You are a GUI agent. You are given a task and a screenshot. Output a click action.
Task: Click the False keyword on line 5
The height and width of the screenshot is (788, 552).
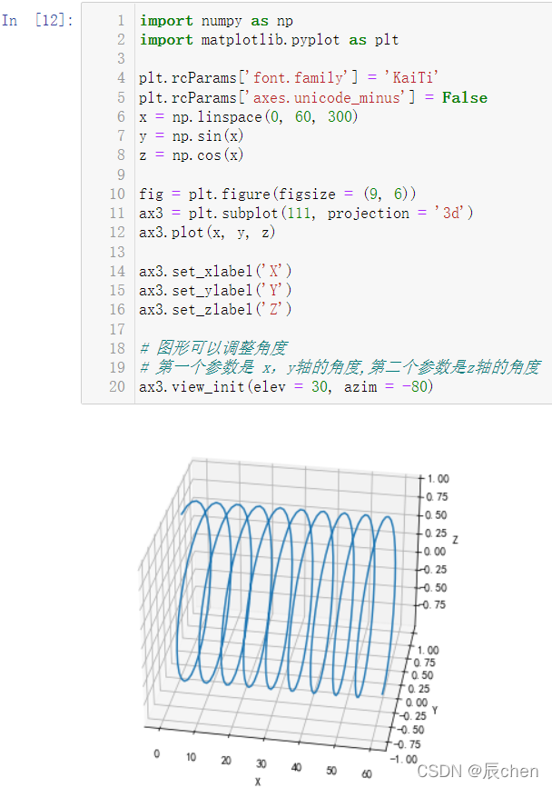click(x=465, y=97)
